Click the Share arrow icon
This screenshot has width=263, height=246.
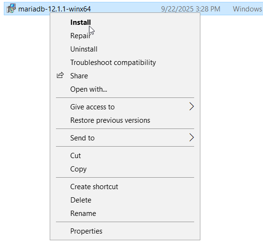tap(60, 75)
